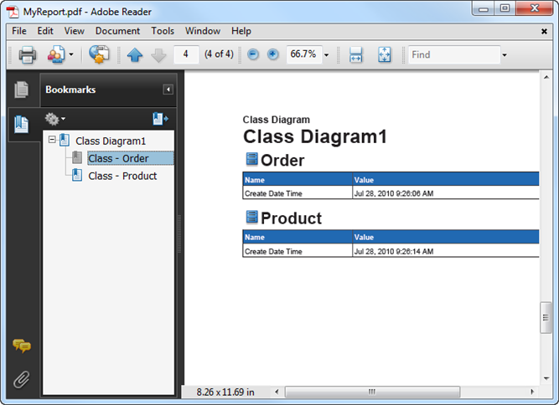Open the Help menu
This screenshot has width=559, height=405.
point(241,31)
